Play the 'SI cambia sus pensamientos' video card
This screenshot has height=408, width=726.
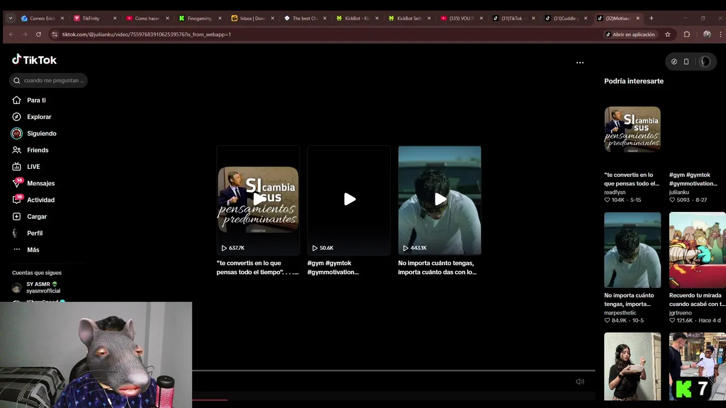[258, 199]
